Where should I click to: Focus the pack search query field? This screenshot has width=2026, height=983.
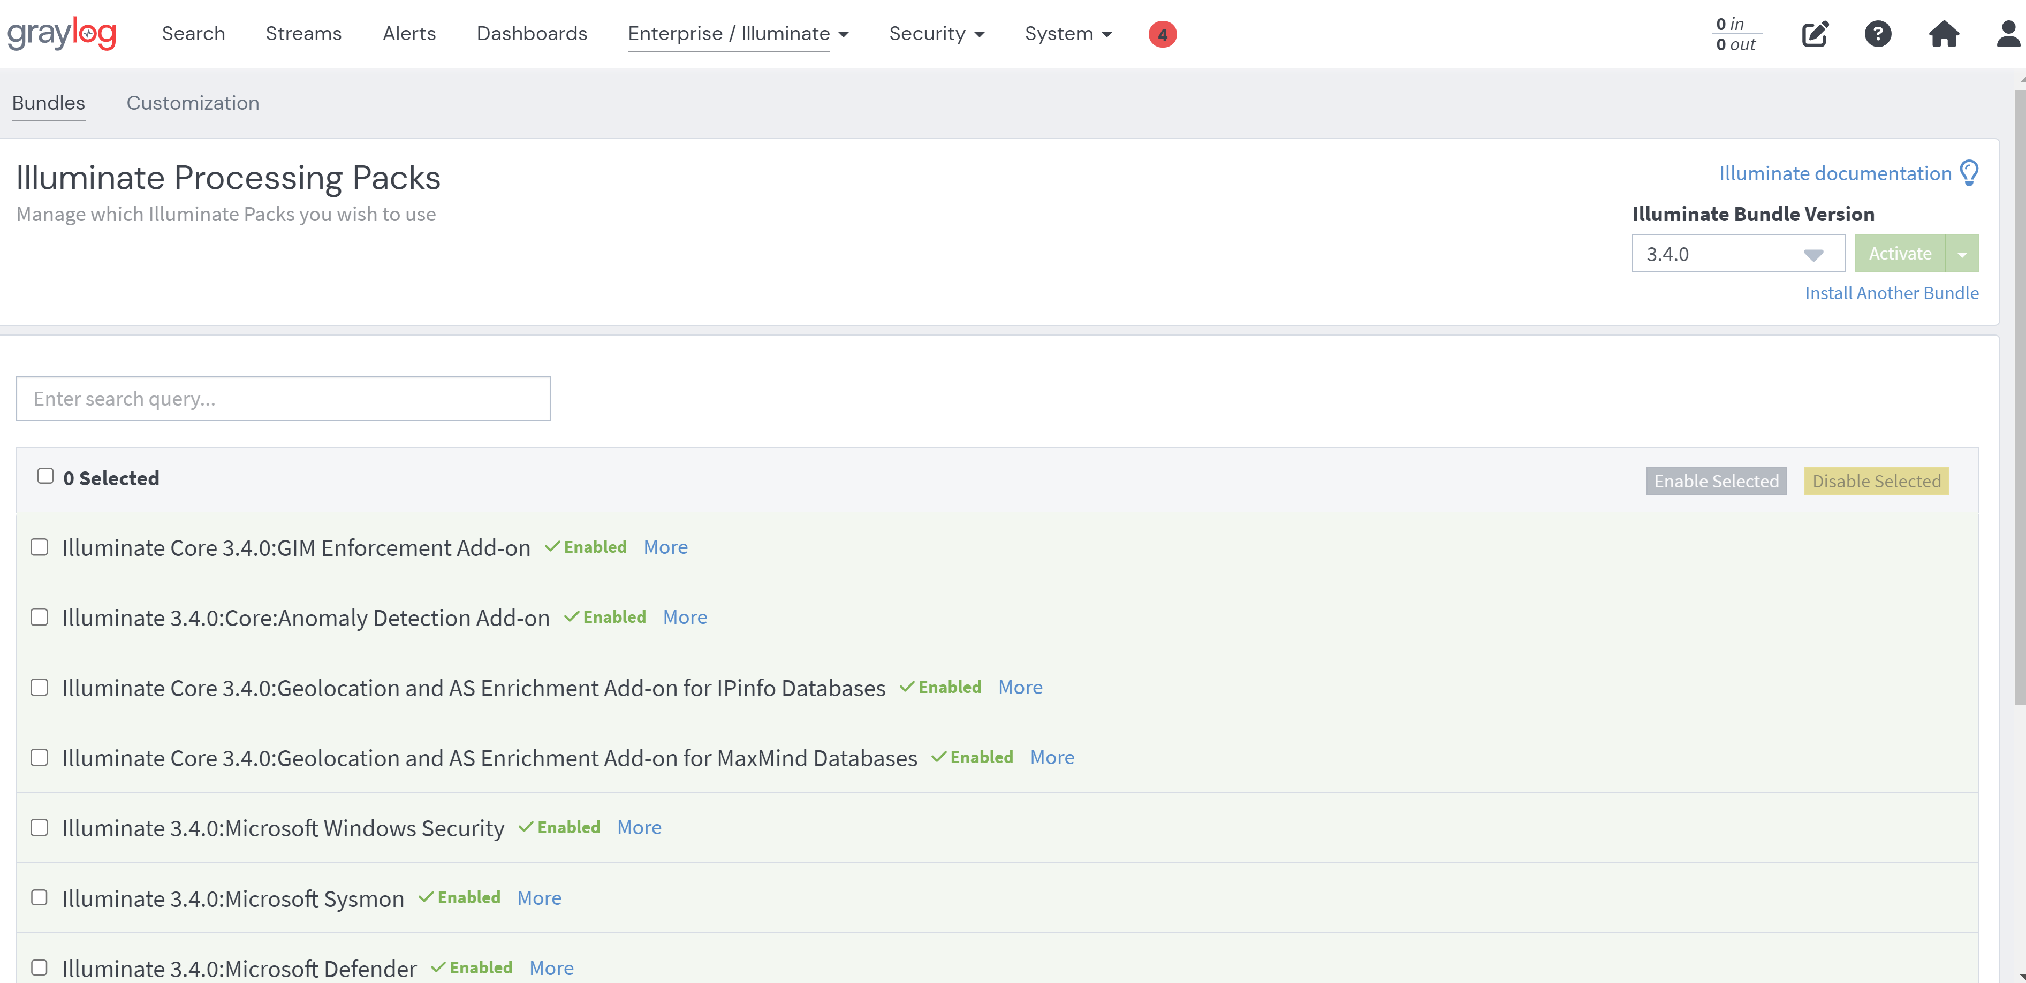coord(283,399)
